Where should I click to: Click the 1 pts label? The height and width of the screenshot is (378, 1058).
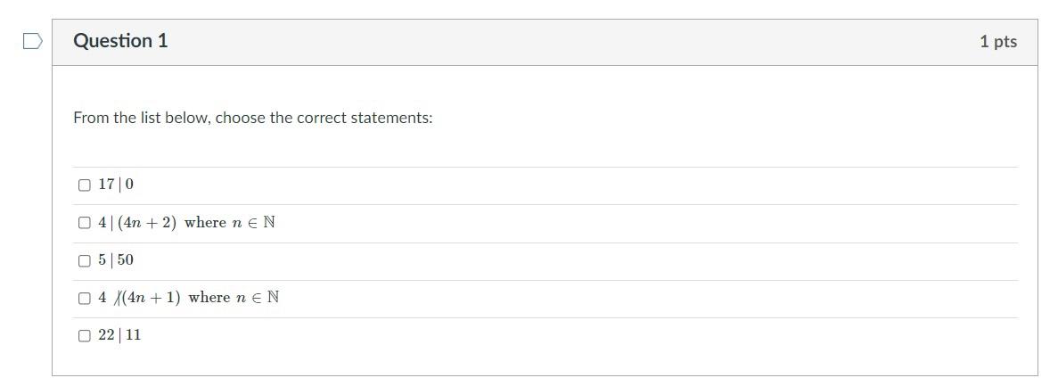pos(998,42)
